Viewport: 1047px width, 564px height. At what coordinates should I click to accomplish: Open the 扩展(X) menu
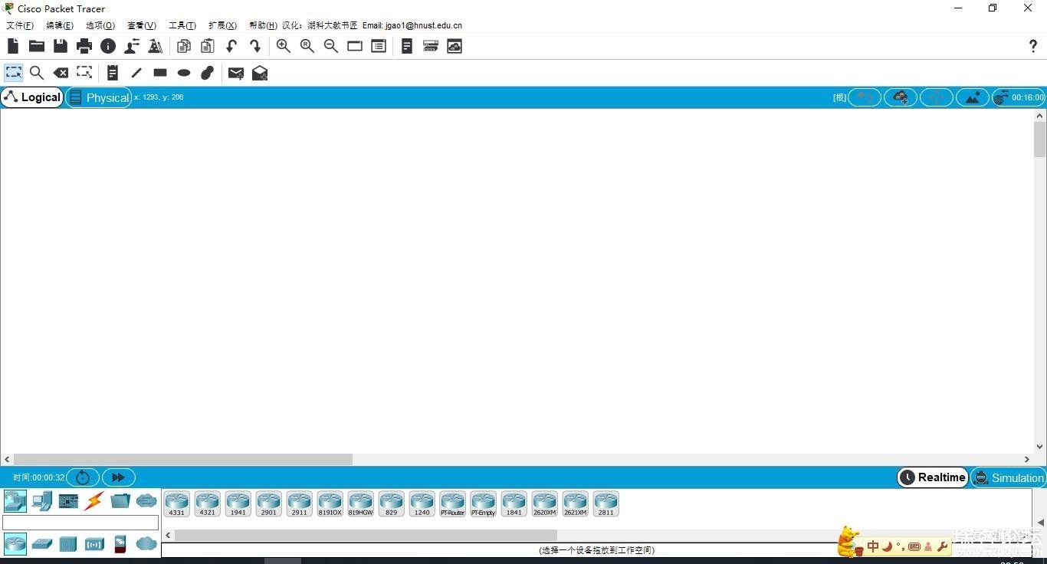point(223,25)
